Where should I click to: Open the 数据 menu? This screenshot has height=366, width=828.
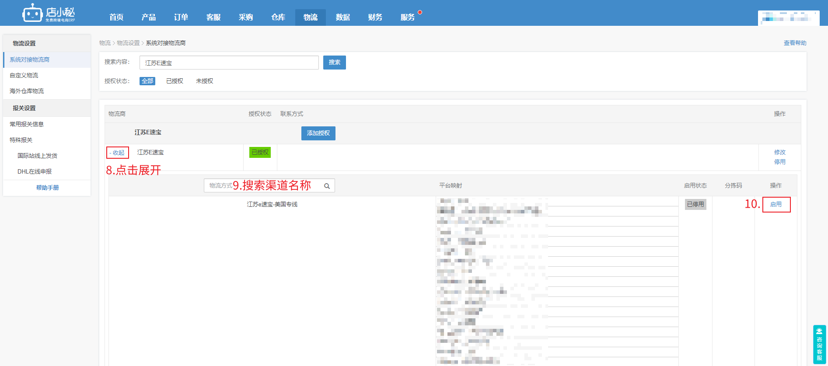[x=343, y=17]
